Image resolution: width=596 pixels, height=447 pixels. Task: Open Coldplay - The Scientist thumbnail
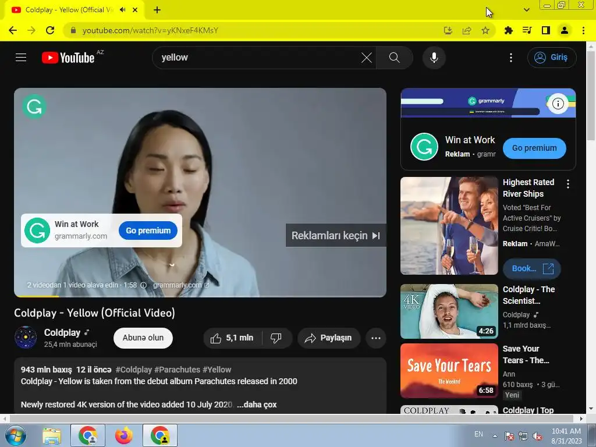[449, 311]
